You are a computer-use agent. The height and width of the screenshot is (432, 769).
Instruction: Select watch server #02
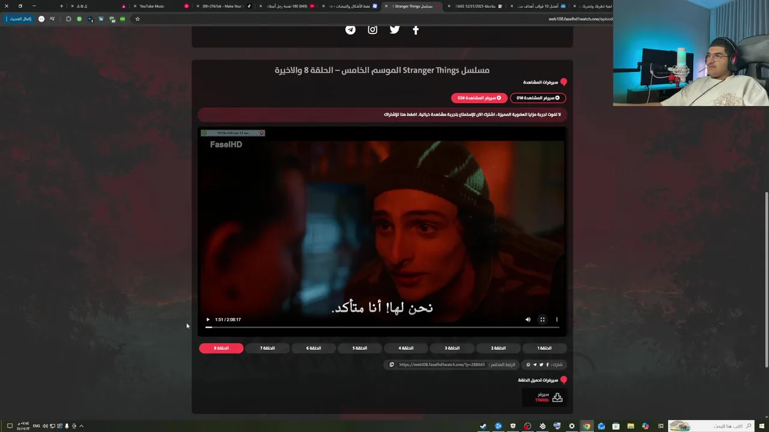tap(479, 98)
